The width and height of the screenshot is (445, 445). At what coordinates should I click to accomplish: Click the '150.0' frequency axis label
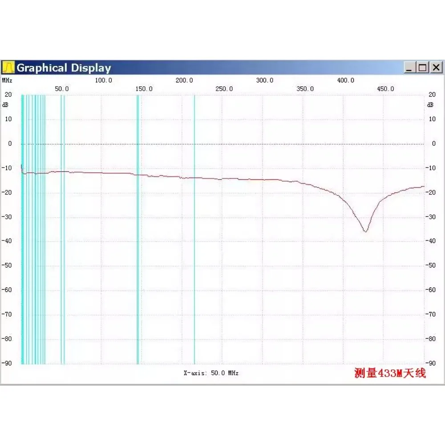(144, 89)
